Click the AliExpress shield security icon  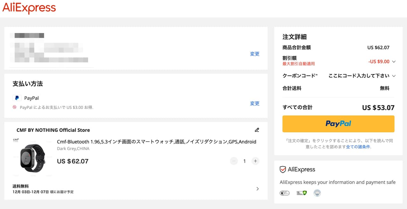click(283, 170)
